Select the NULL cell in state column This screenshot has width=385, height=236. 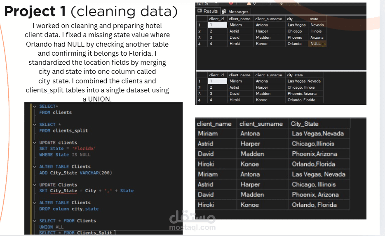point(317,43)
